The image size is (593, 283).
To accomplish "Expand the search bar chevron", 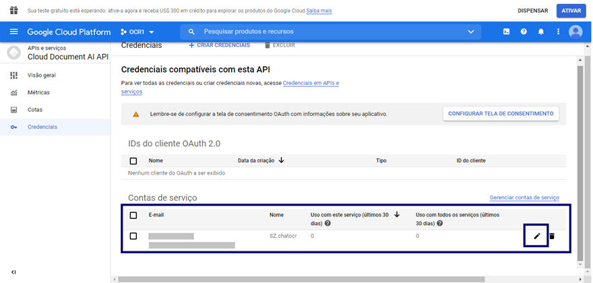I will pos(471,32).
